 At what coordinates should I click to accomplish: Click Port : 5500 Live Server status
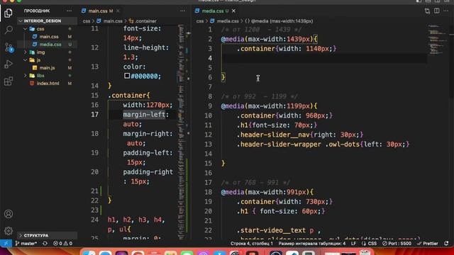click(x=397, y=244)
